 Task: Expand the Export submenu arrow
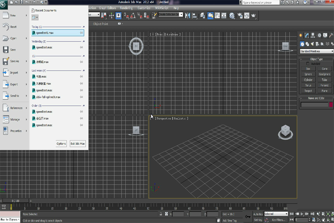point(26,84)
